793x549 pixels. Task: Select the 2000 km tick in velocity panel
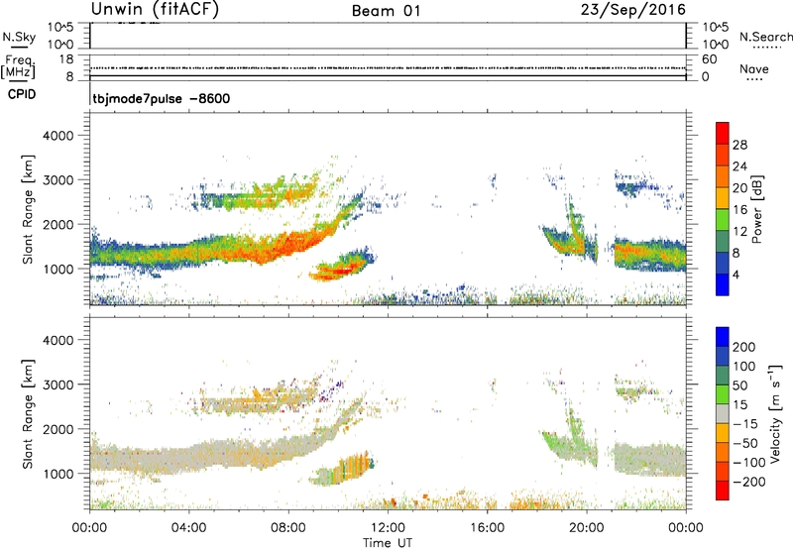point(58,429)
